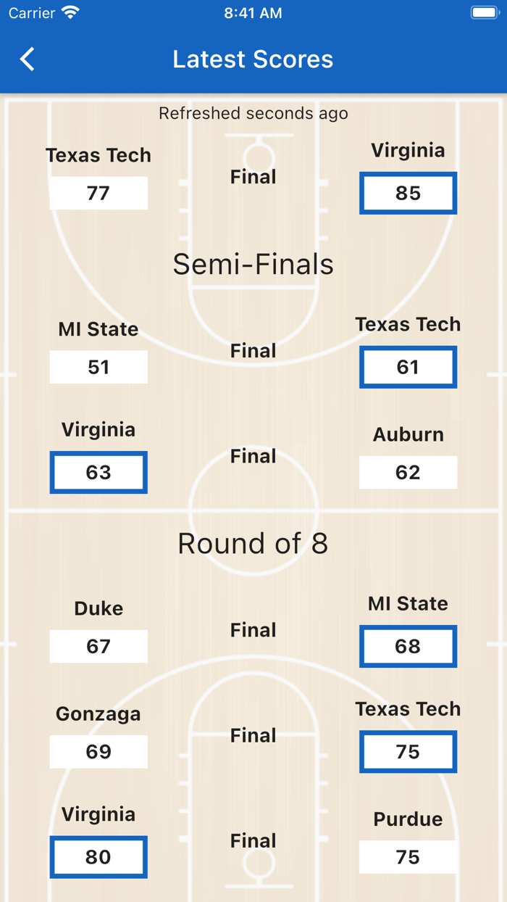Image resolution: width=507 pixels, height=902 pixels.
Task: Tap Virginia's 63 winning score
Action: click(99, 472)
